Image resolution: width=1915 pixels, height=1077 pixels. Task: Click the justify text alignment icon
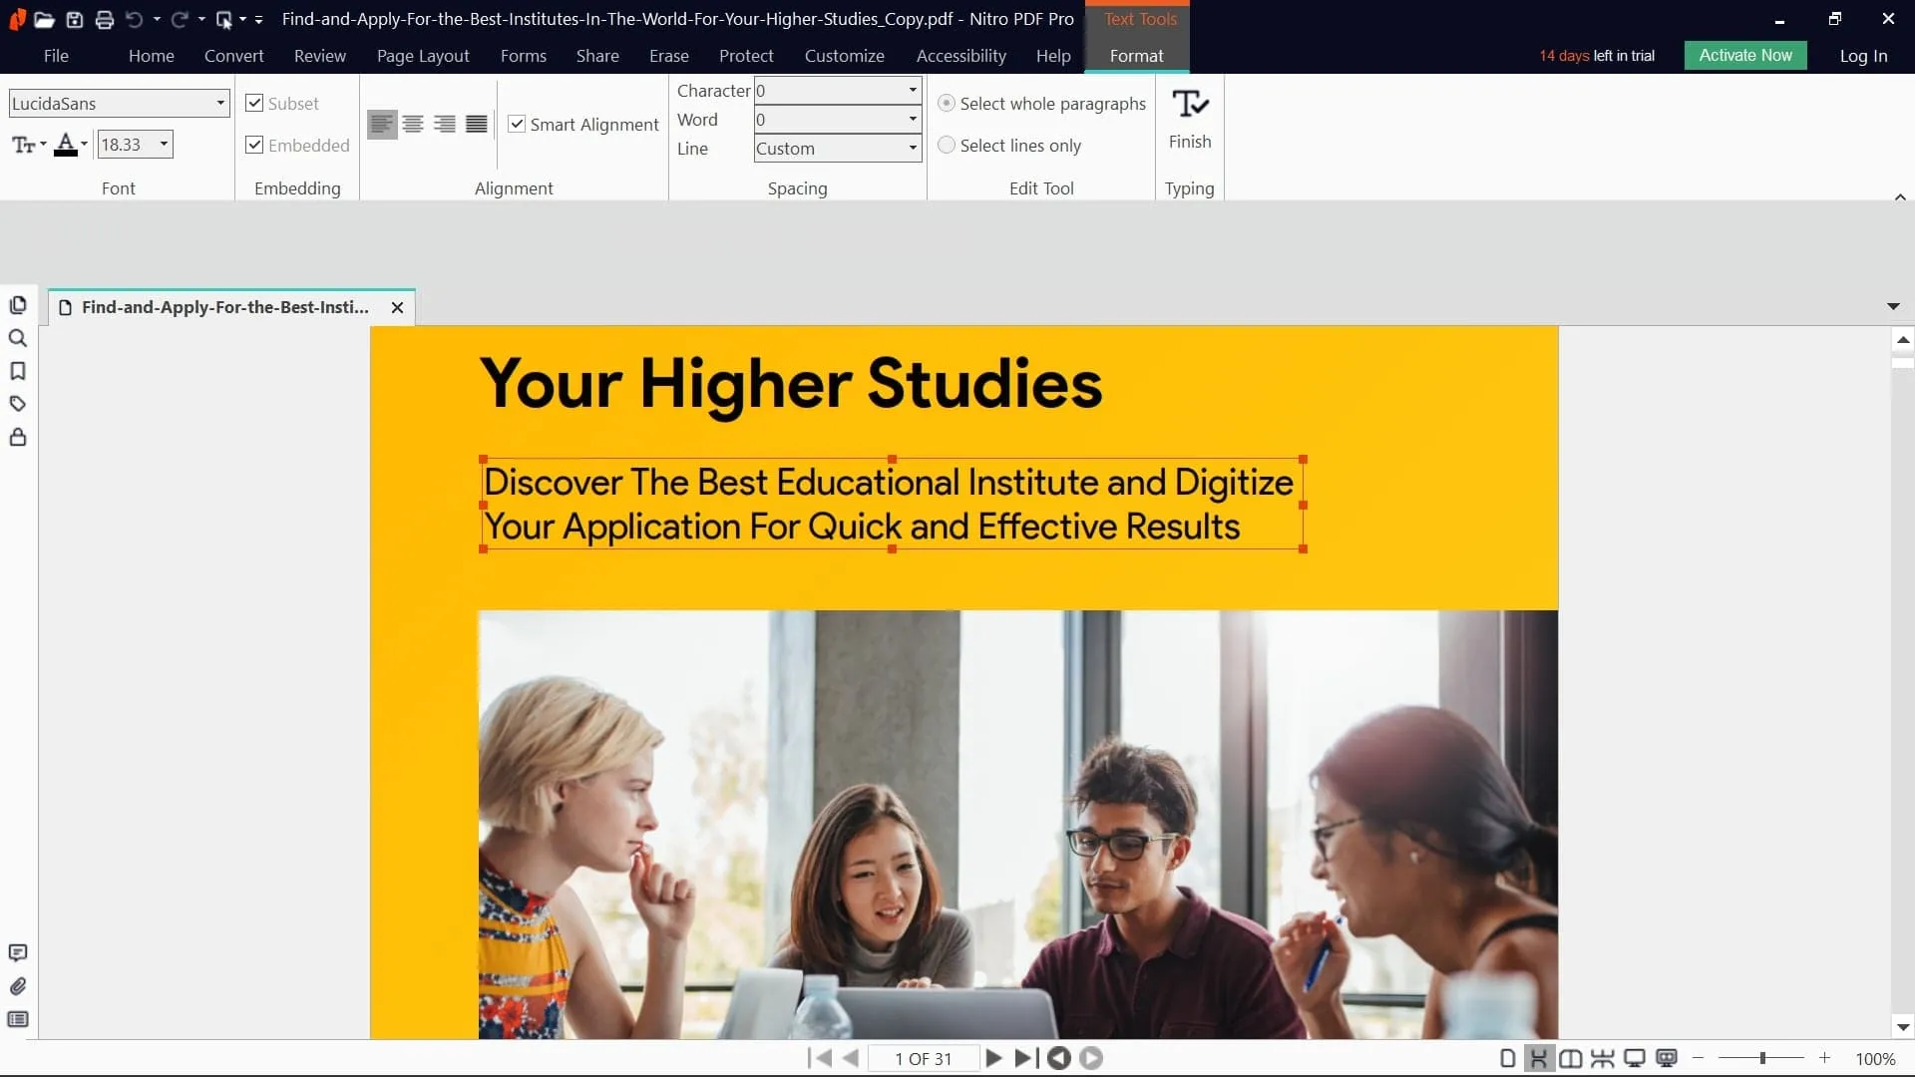click(x=478, y=124)
